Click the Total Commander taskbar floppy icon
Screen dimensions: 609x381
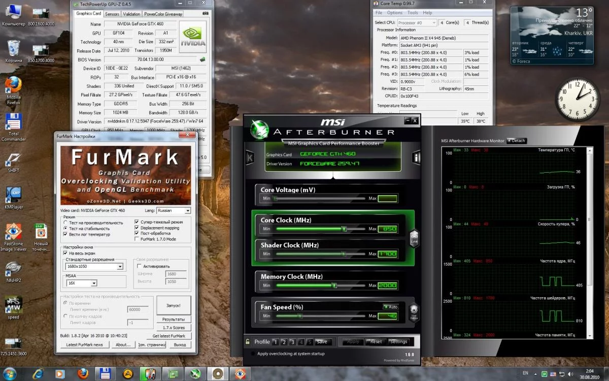pos(106,374)
